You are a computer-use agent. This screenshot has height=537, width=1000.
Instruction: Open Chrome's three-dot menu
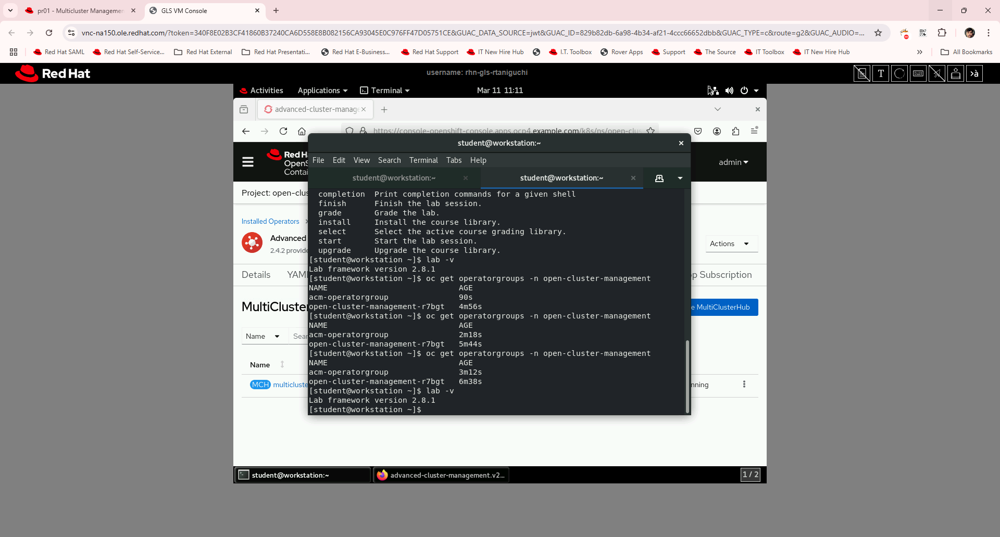tap(988, 33)
